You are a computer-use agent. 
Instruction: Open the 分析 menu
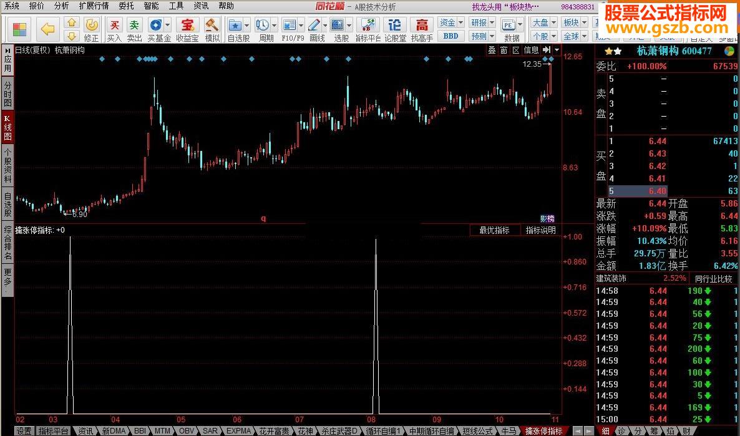tap(61, 6)
